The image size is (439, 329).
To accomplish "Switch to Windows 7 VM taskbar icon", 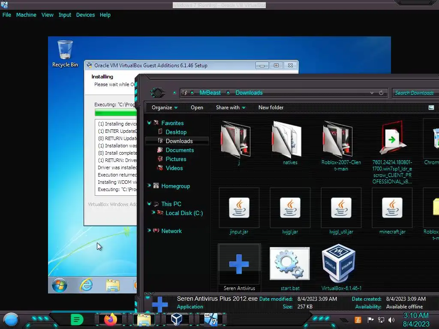I will click(x=211, y=319).
